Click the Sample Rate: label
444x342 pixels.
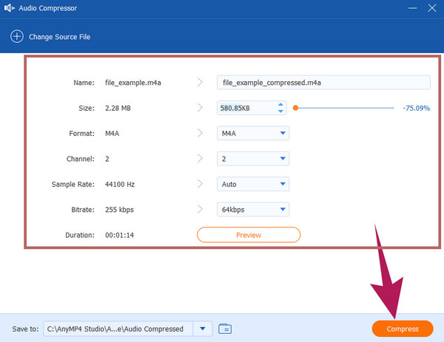(73, 184)
